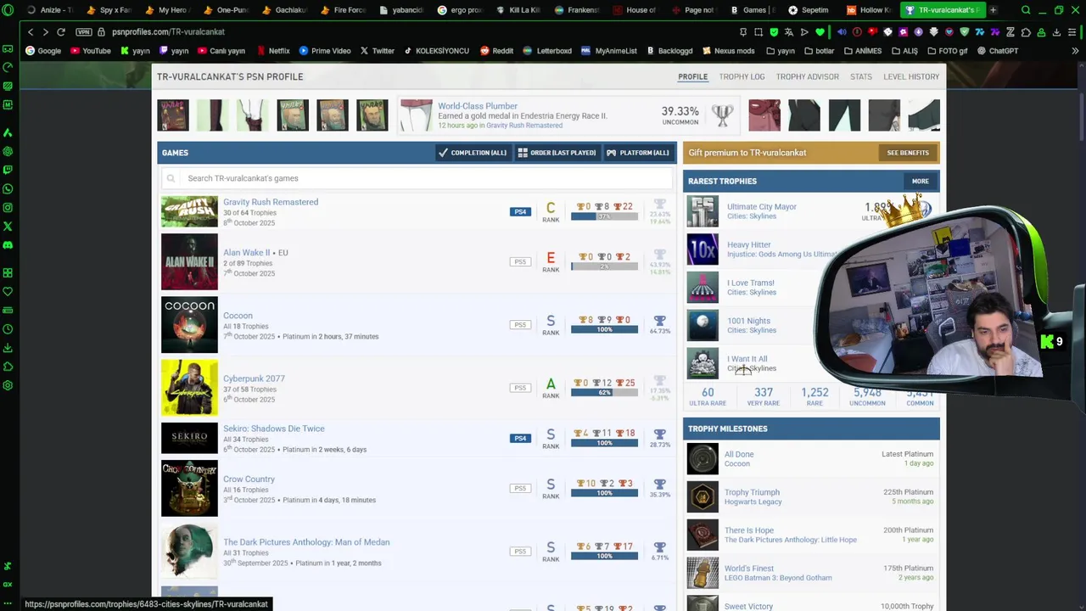Expand the FOTO gif bookmarks folder
Viewport: 1086px width, 611px height.
[x=947, y=51]
